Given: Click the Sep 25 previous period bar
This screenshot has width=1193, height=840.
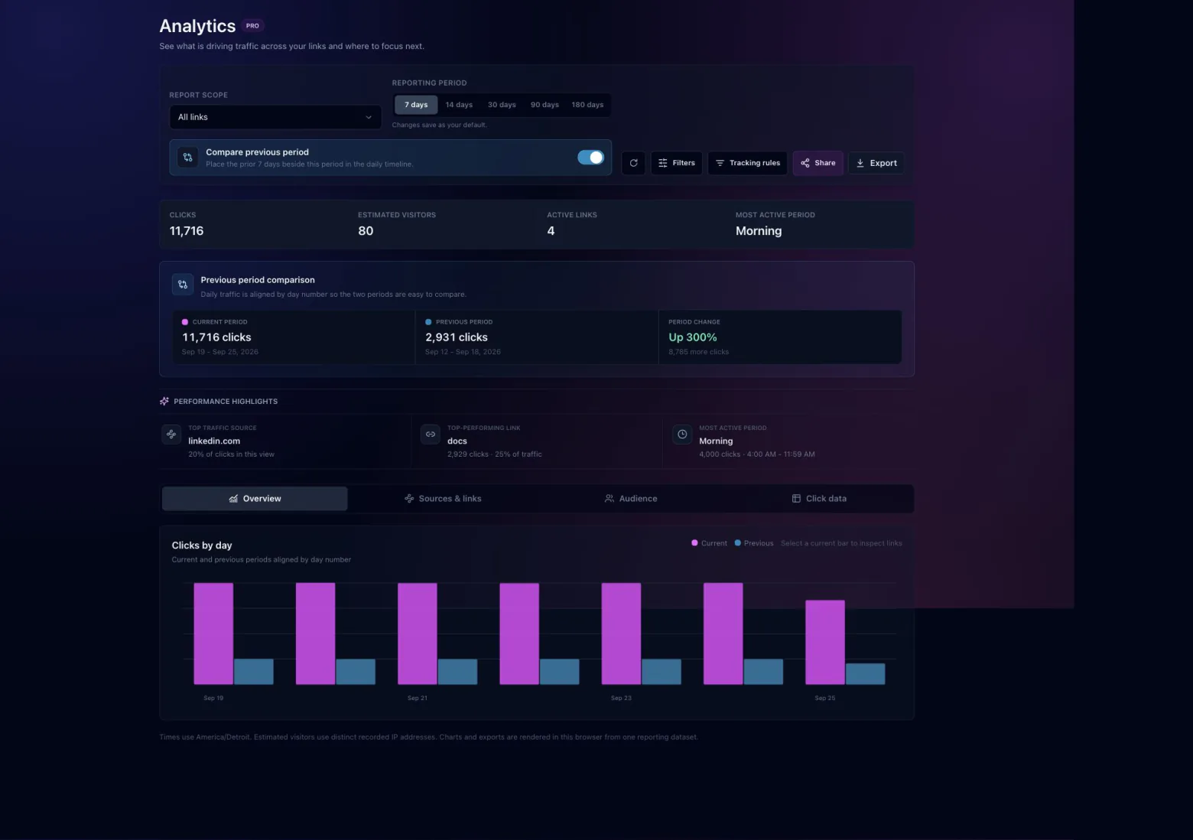Looking at the screenshot, I should pyautogui.click(x=865, y=673).
